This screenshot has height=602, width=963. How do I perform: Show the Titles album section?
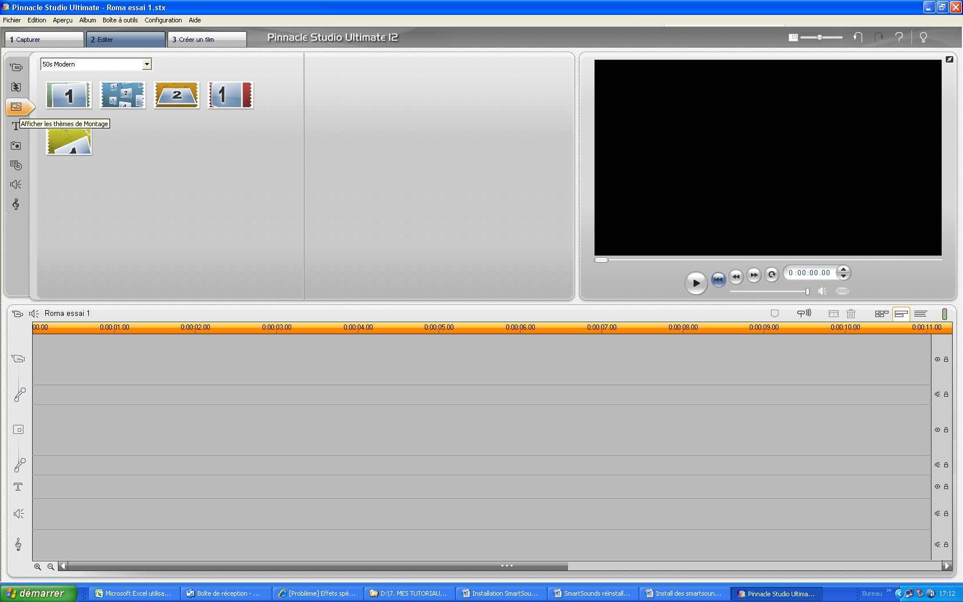pyautogui.click(x=15, y=126)
